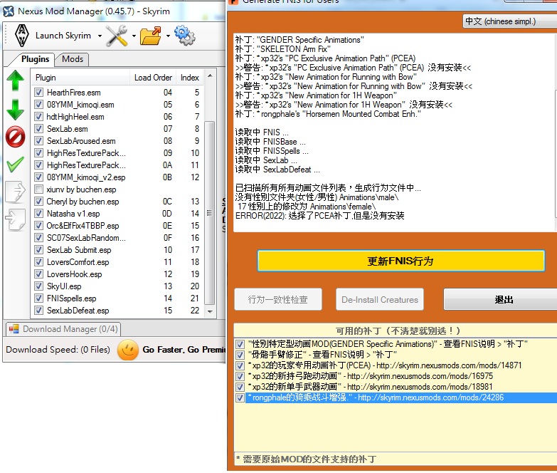Screen dimensions: 557x473
Task: Open the game folder icon
Action: coord(150,36)
